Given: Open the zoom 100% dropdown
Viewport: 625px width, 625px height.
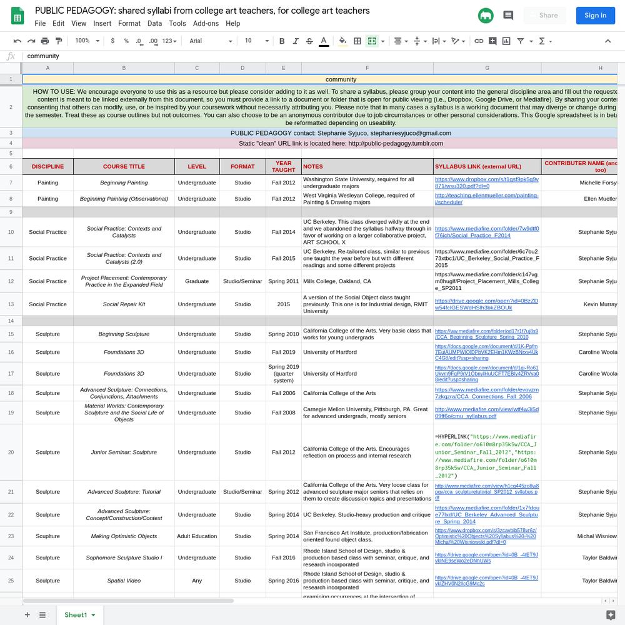Looking at the screenshot, I should (87, 41).
